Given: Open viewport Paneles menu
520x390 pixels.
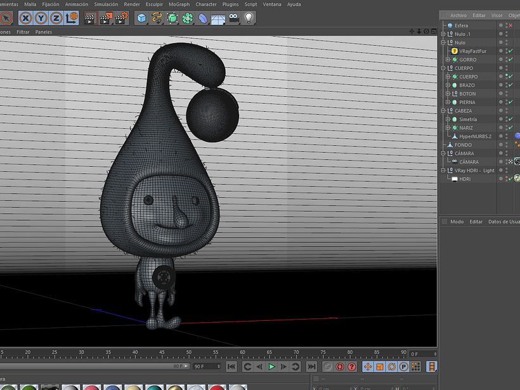Looking at the screenshot, I should tap(44, 32).
